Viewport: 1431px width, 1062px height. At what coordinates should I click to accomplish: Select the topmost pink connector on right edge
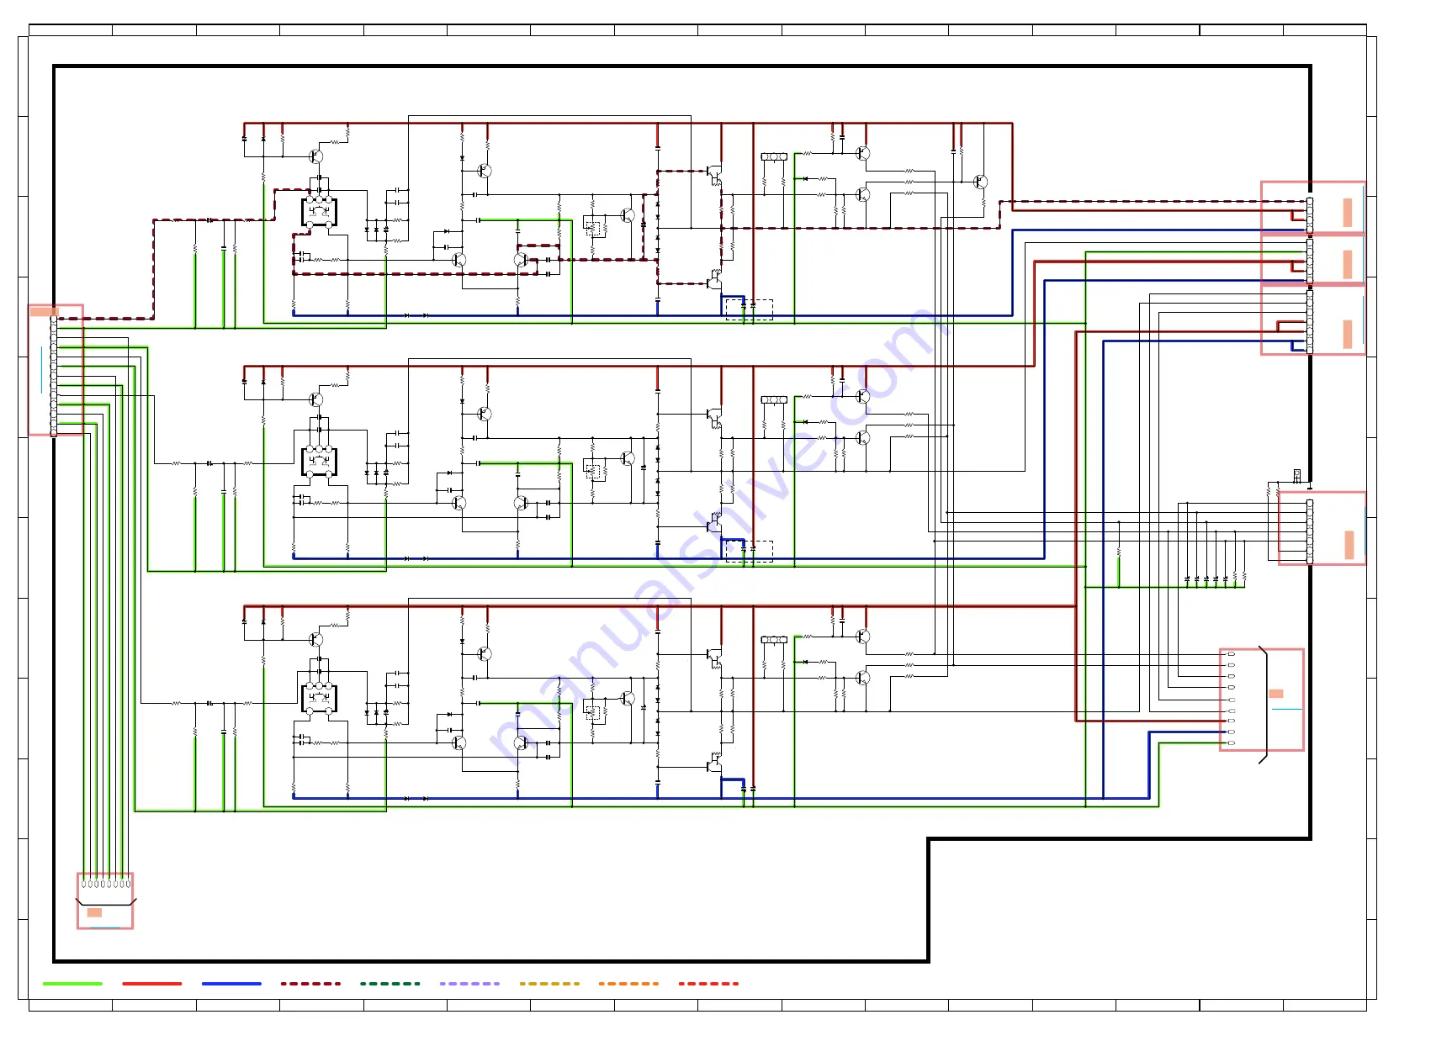pyautogui.click(x=1312, y=208)
